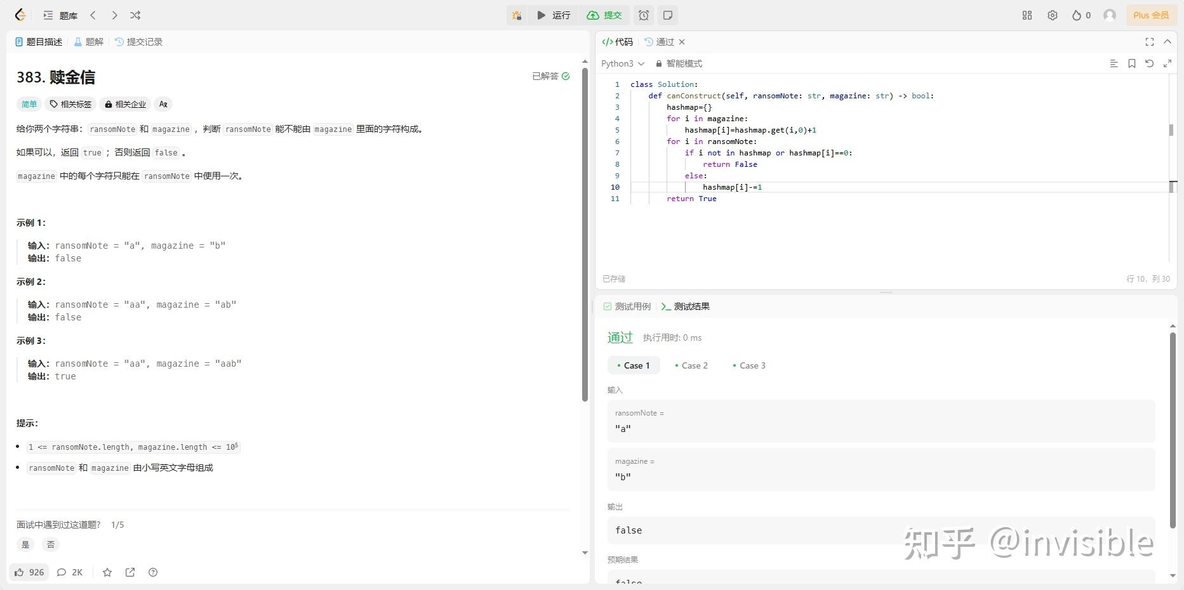Answer 否 for interview encounter question

coord(51,544)
